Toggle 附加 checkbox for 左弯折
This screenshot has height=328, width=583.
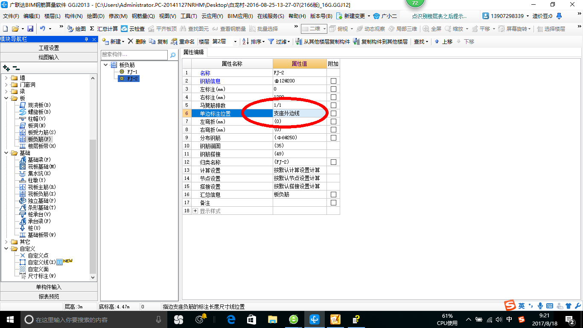(x=333, y=121)
